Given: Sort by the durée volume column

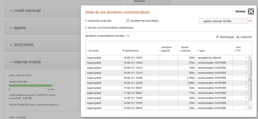Looking at the screenshot, I should pos(184,49).
